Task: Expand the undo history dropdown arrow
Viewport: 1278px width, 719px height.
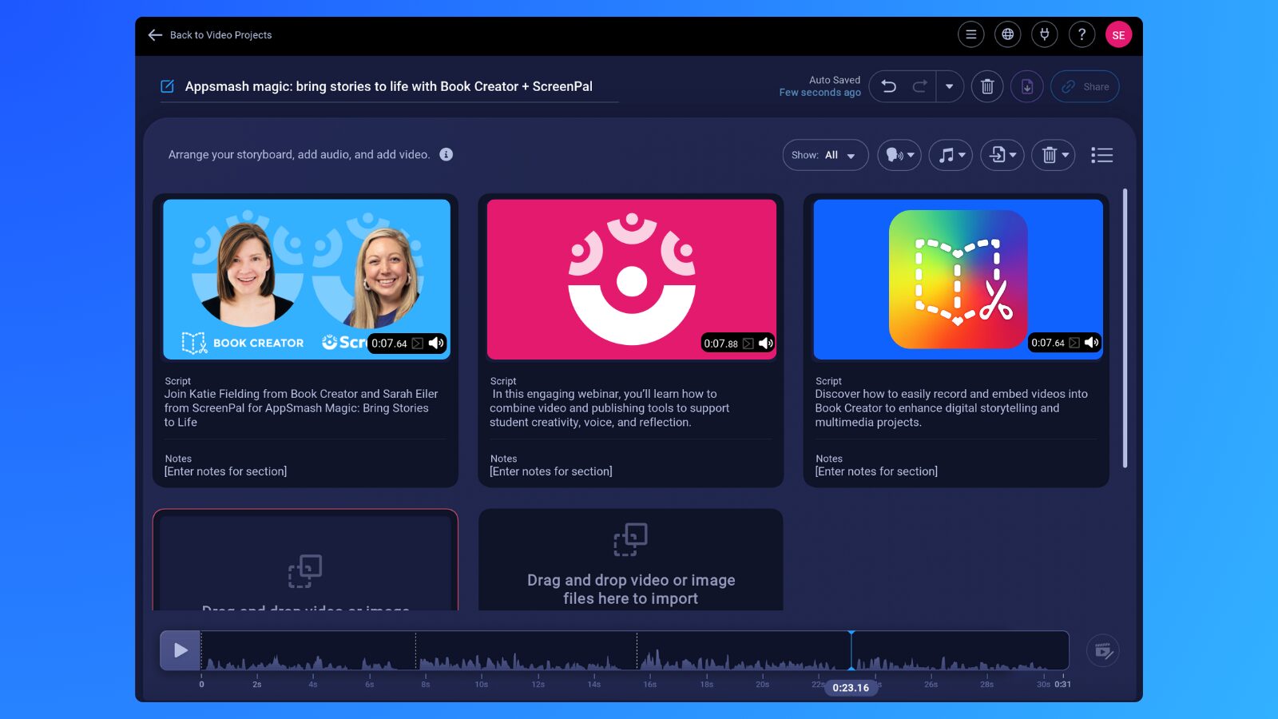Action: coord(949,86)
